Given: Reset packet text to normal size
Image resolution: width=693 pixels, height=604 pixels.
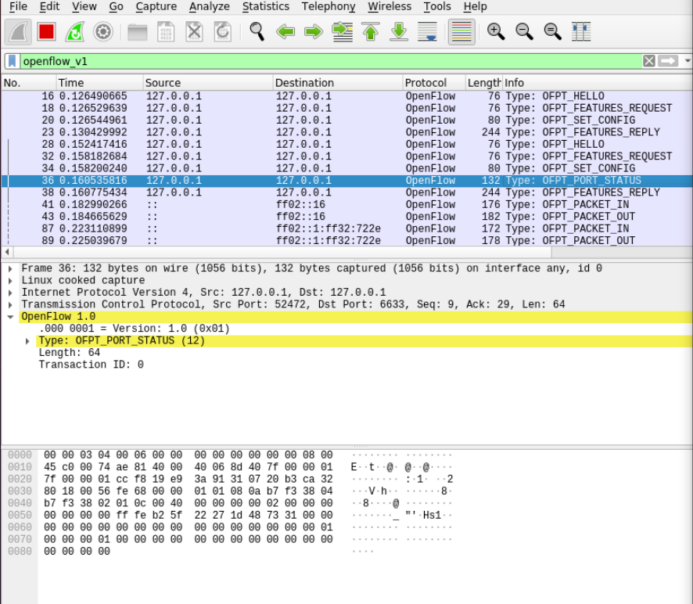Looking at the screenshot, I should point(552,32).
